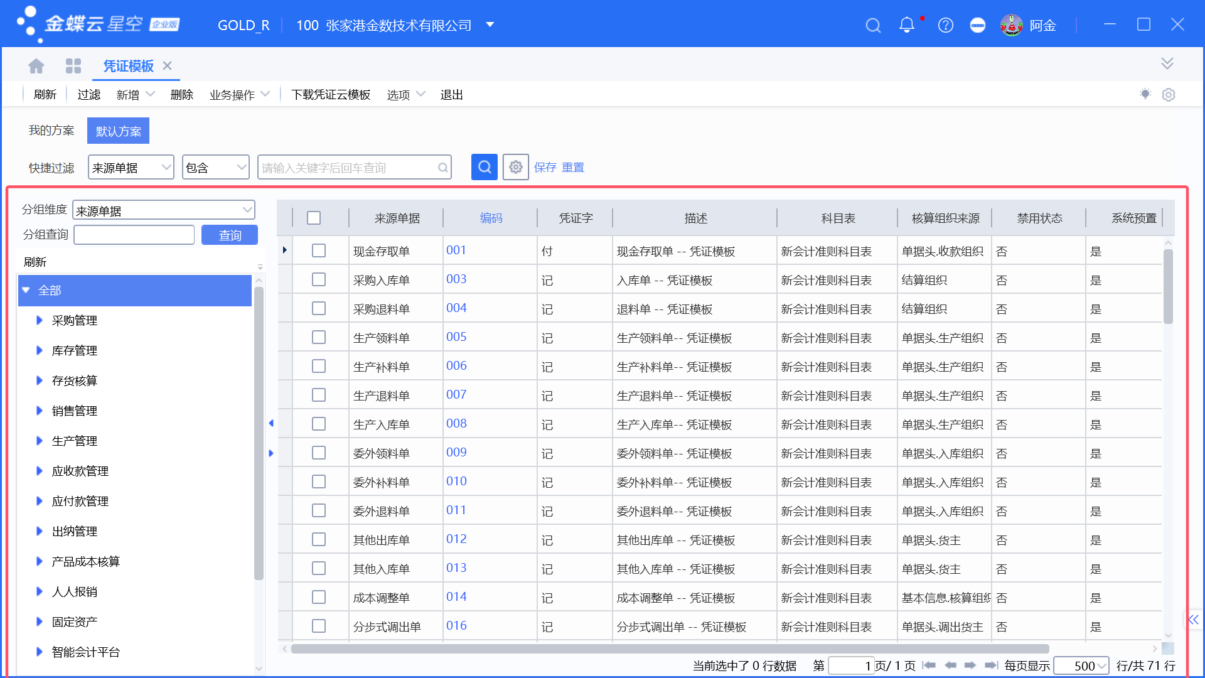The image size is (1205, 678).
Task: Expand the 销售管理 tree node
Action: 40,411
